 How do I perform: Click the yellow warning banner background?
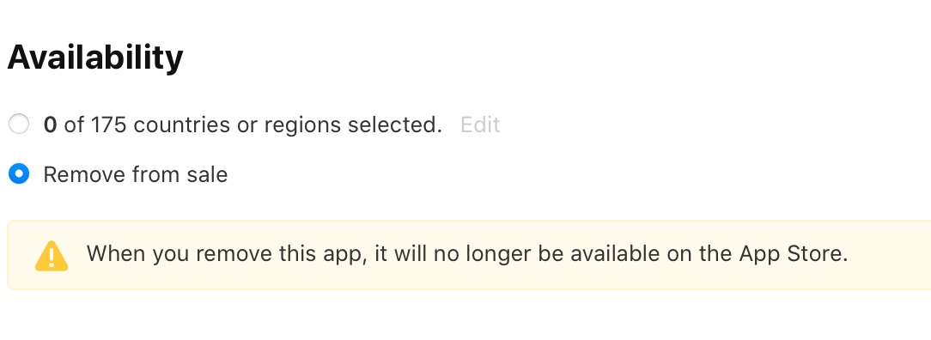(469, 255)
